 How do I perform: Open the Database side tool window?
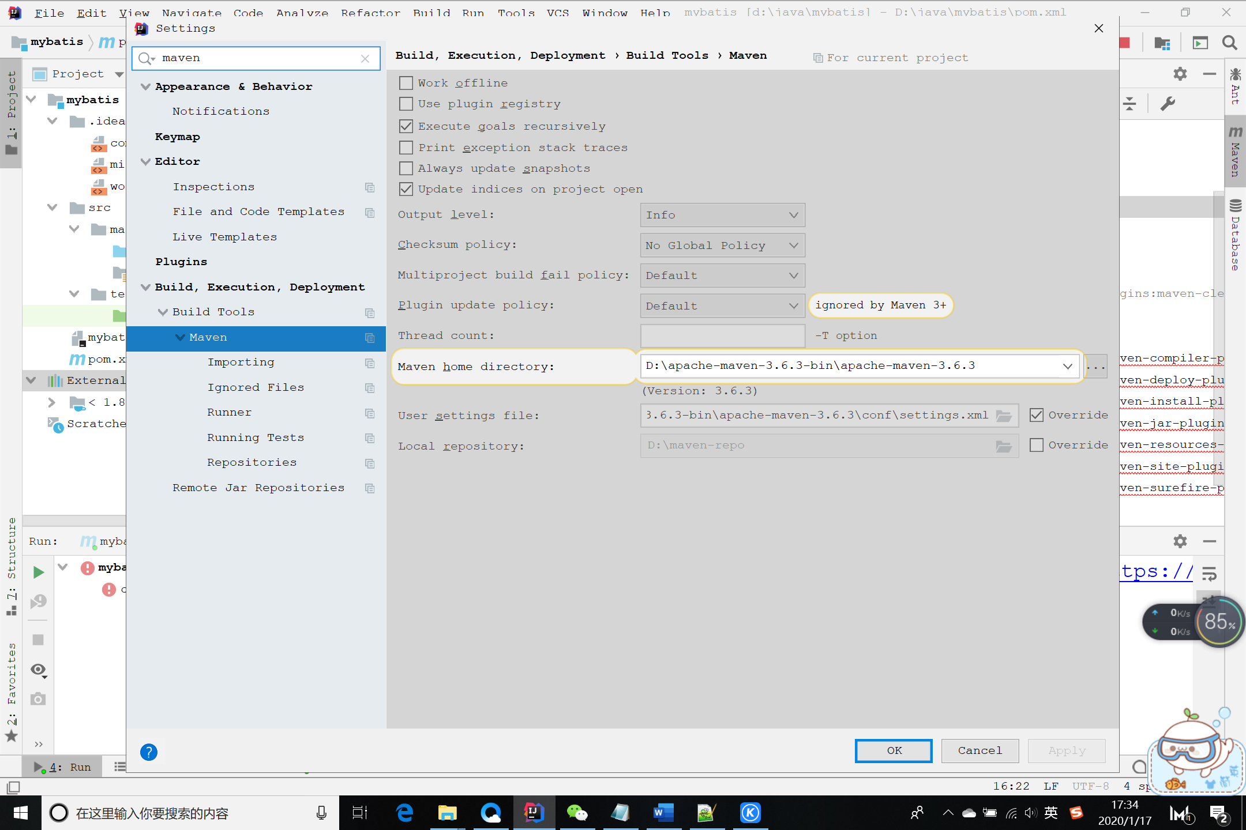coord(1235,235)
